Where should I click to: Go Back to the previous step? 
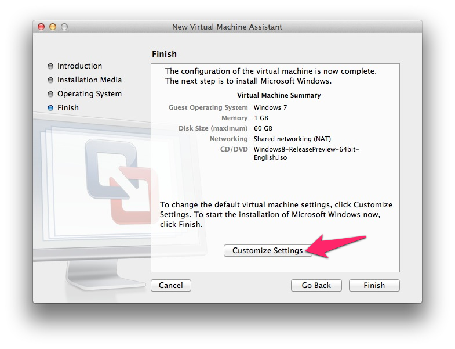point(316,285)
